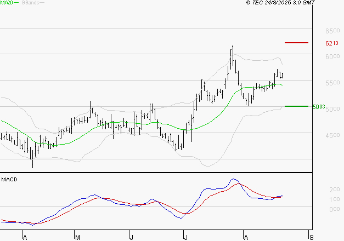Click the MA20 legend label
The width and height of the screenshot is (344, 241).
pos(7,3)
